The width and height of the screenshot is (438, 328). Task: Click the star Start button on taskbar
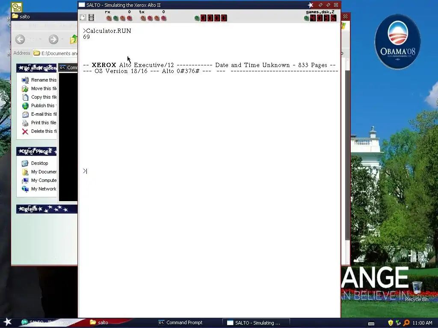coord(8,322)
